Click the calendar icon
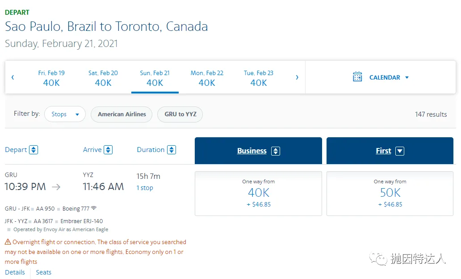 click(x=357, y=77)
